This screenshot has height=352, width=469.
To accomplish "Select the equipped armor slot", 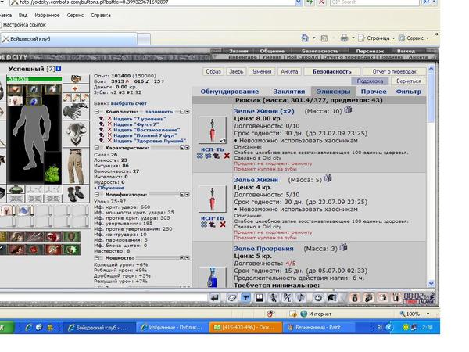I will [76, 134].
